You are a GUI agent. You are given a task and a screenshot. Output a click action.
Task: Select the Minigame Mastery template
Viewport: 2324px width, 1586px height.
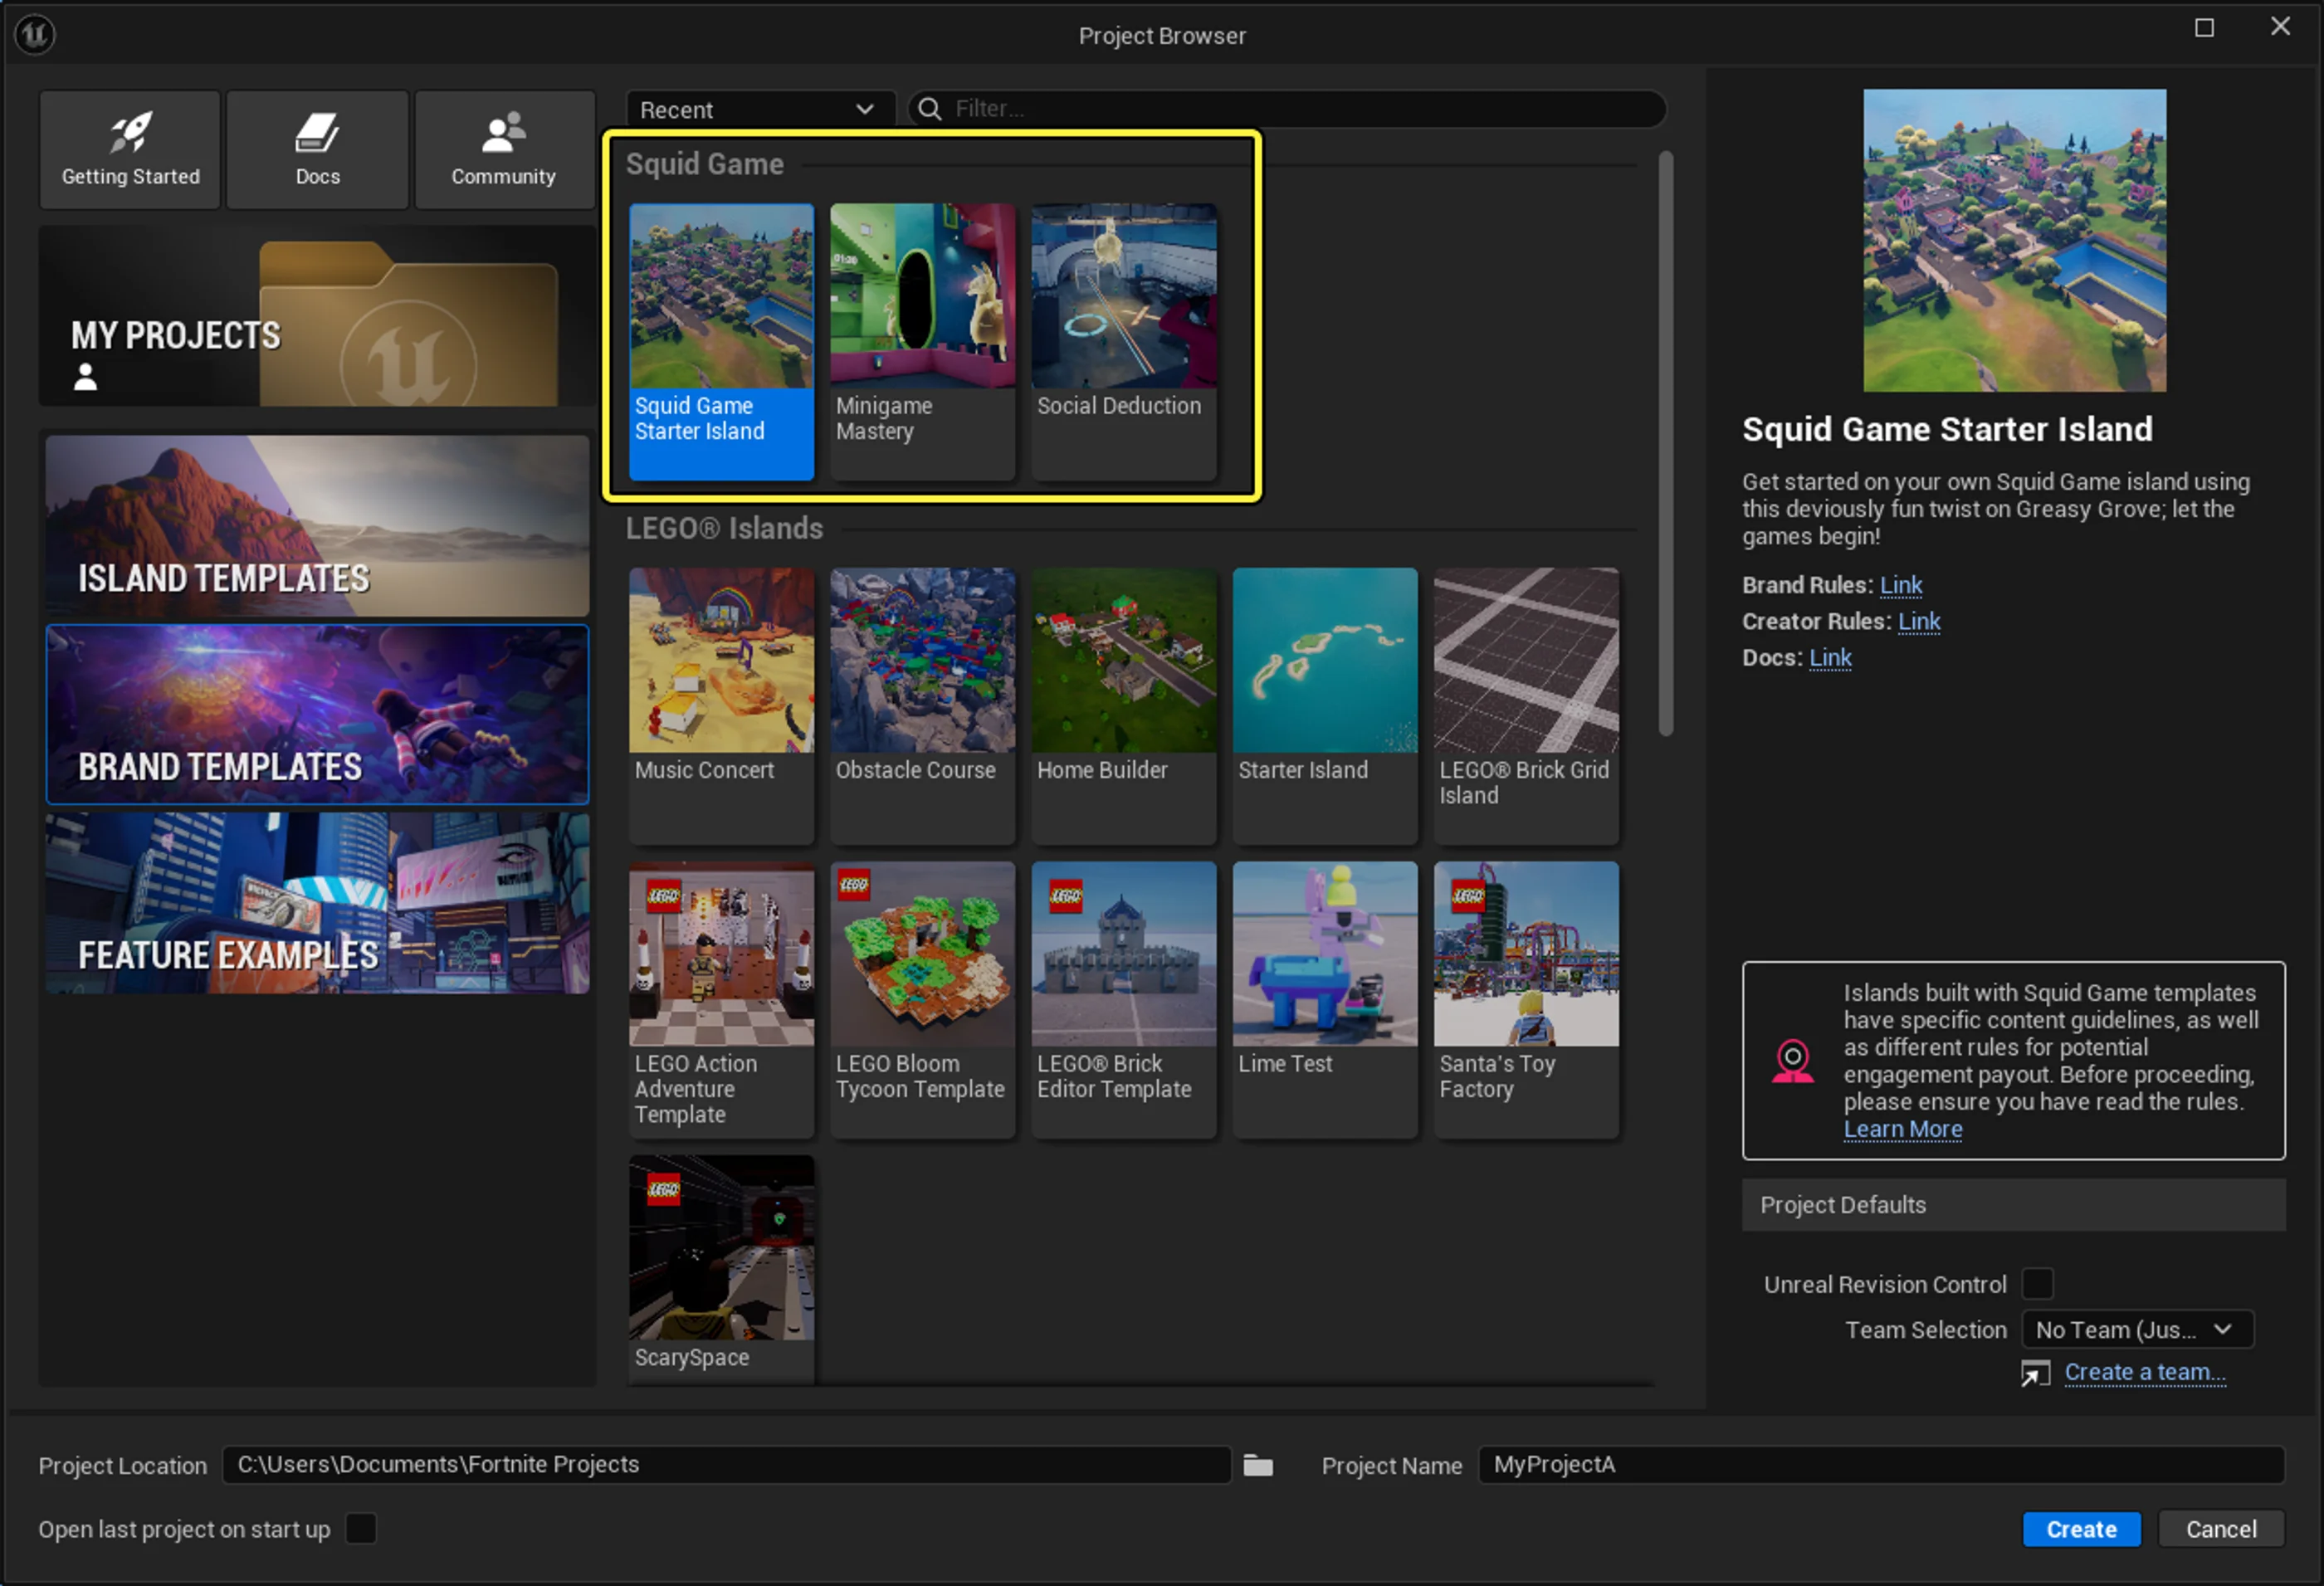click(922, 342)
